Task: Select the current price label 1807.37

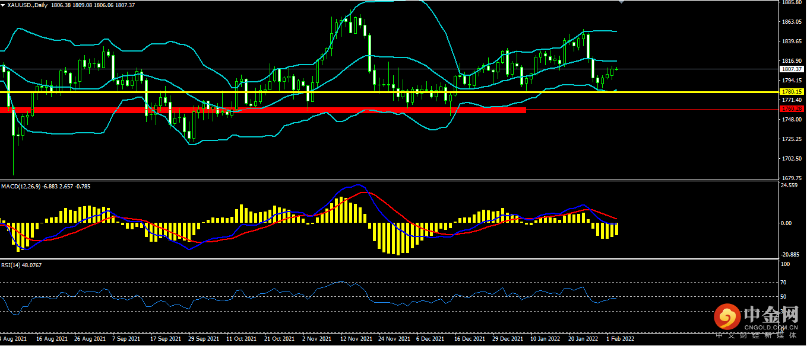Action: pyautogui.click(x=792, y=69)
